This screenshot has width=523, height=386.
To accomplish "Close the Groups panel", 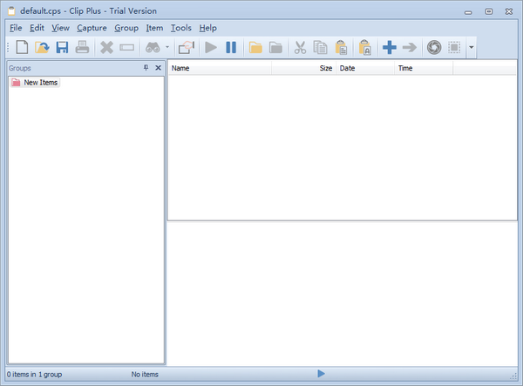I will pos(158,68).
